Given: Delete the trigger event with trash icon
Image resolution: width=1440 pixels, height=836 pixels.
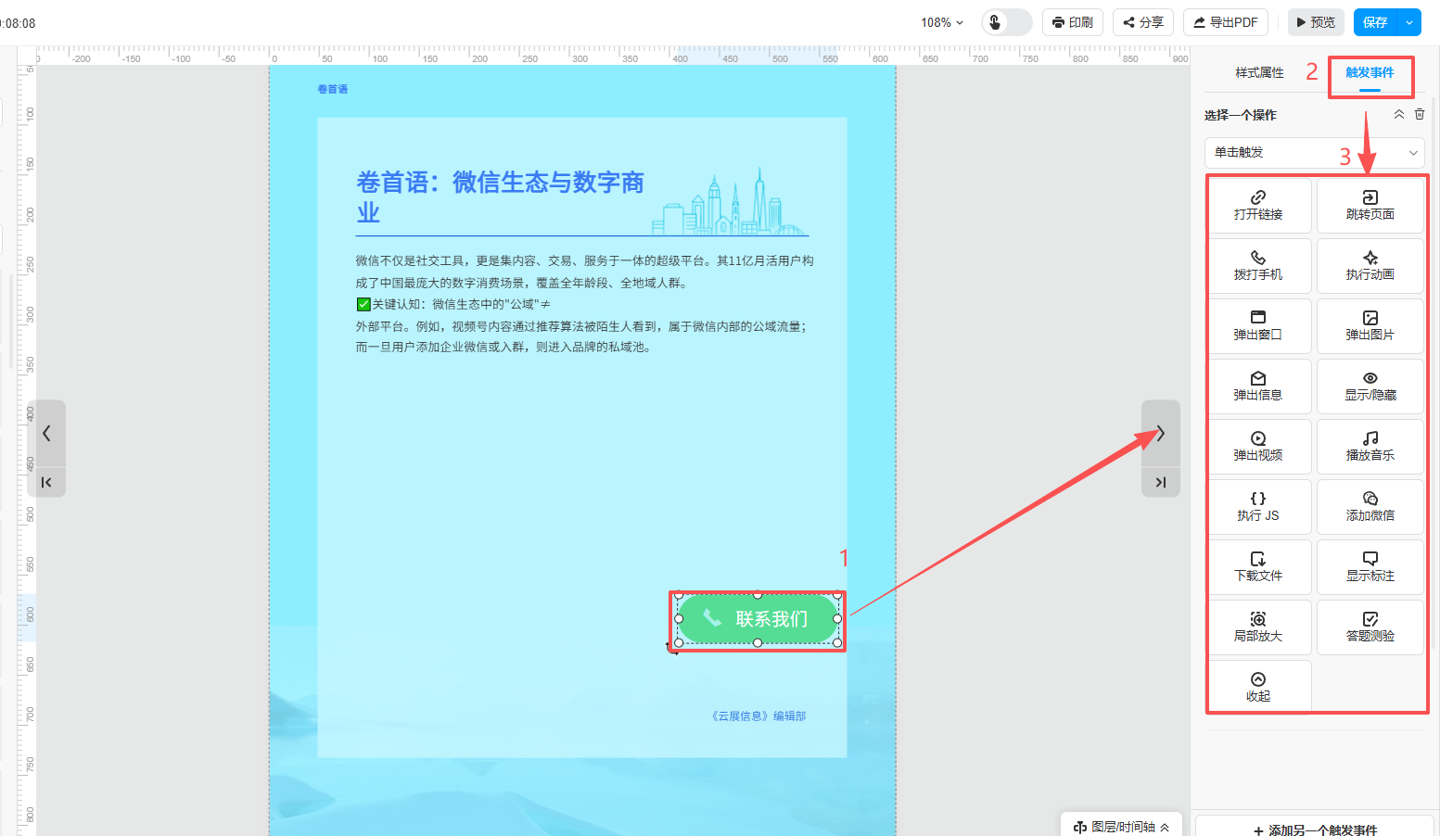Looking at the screenshot, I should pos(1420,114).
